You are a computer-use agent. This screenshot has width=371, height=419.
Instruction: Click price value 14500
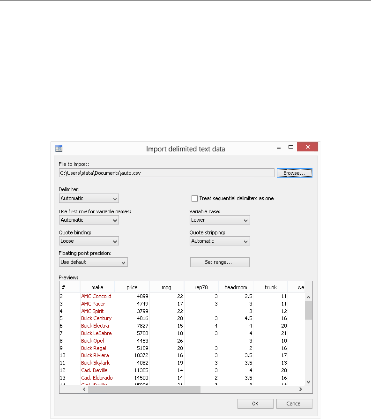pos(141,378)
